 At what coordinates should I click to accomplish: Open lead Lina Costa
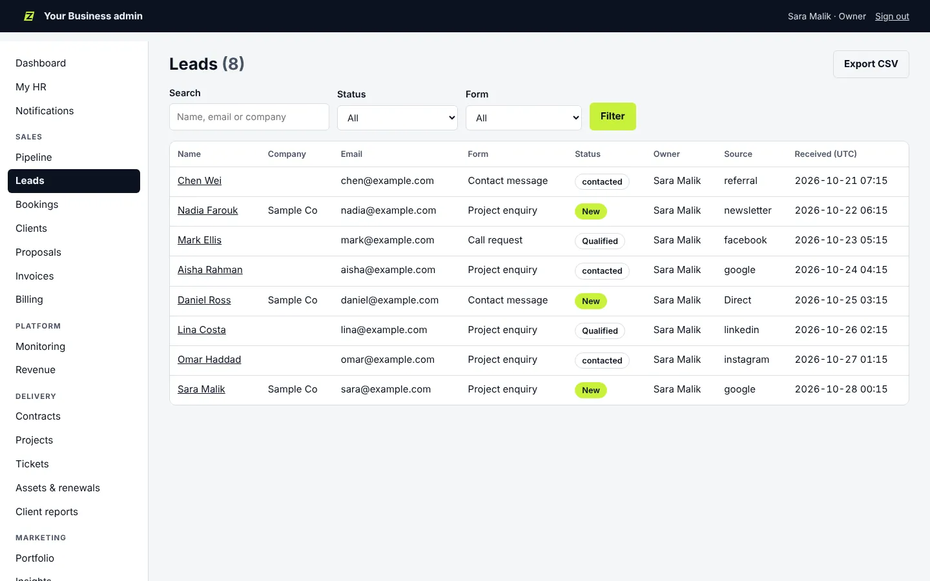pos(201,330)
